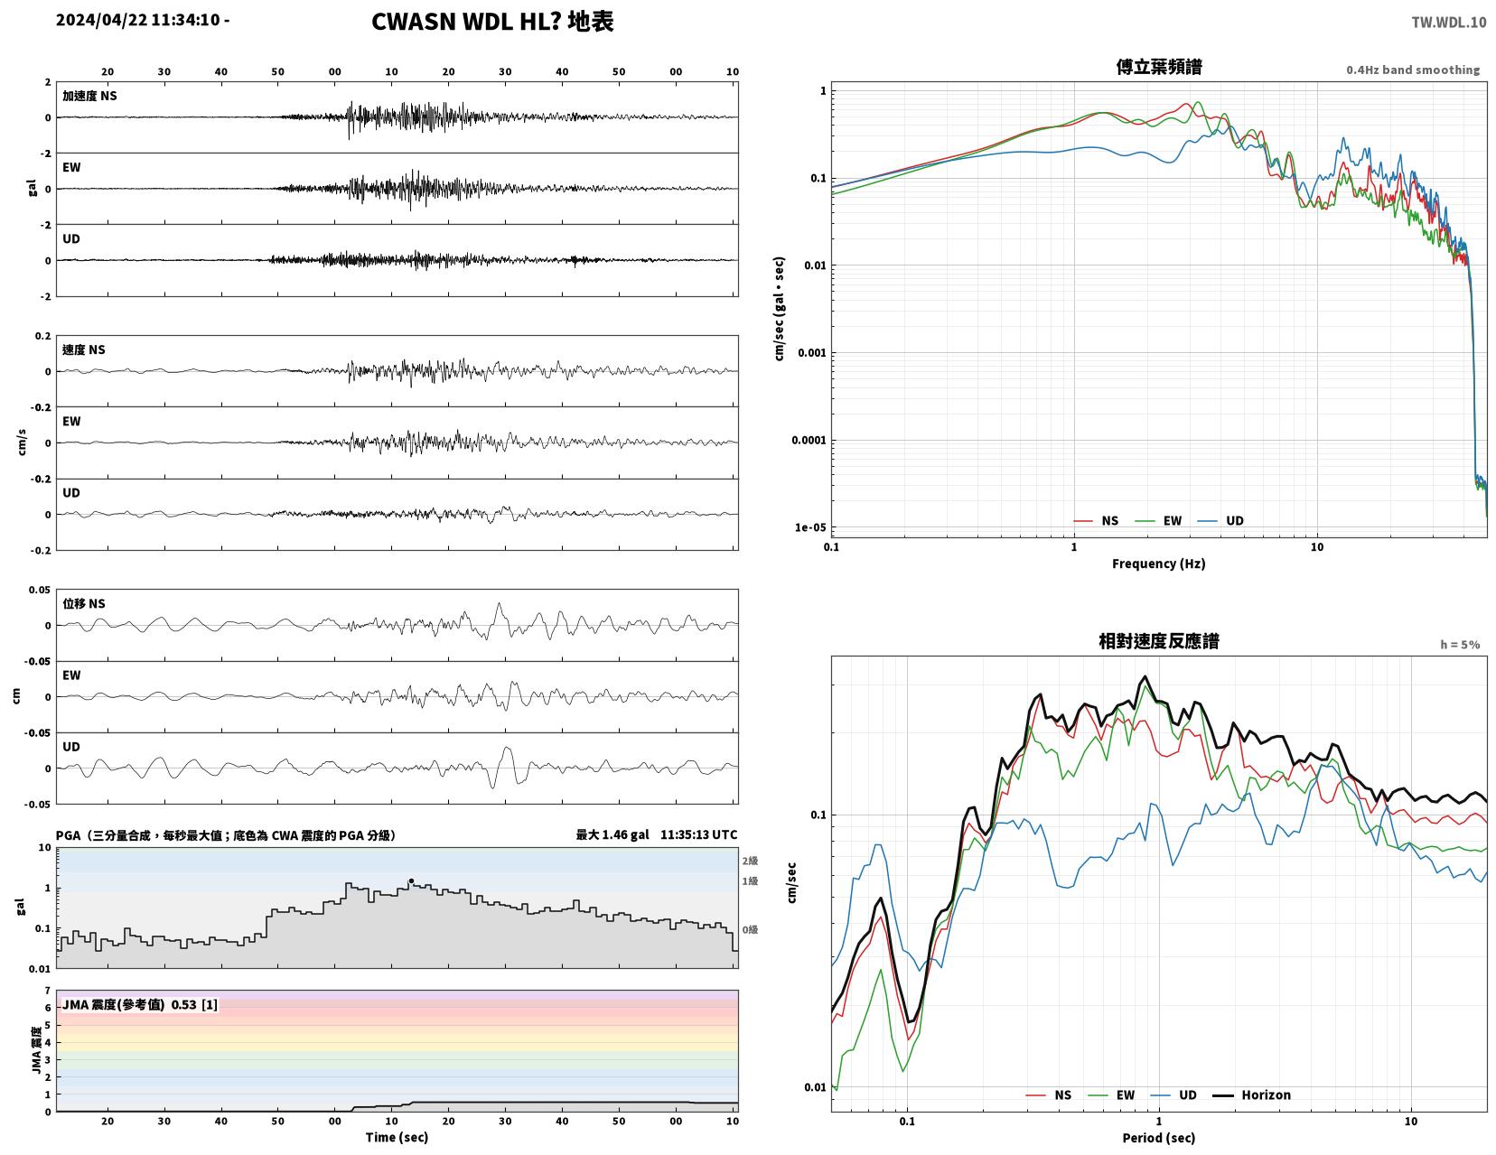Click the TW.WDL.10 station code label
The width and height of the screenshot is (1496, 1155).
pos(1448,23)
